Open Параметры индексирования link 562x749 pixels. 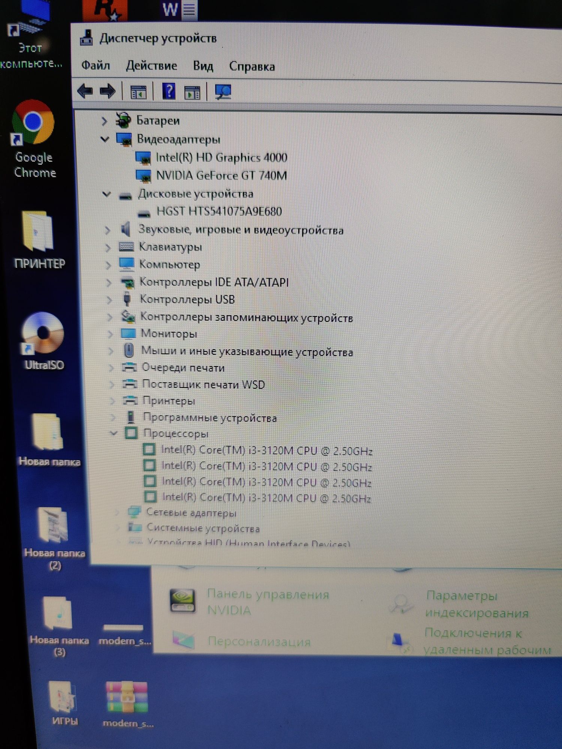click(x=476, y=604)
